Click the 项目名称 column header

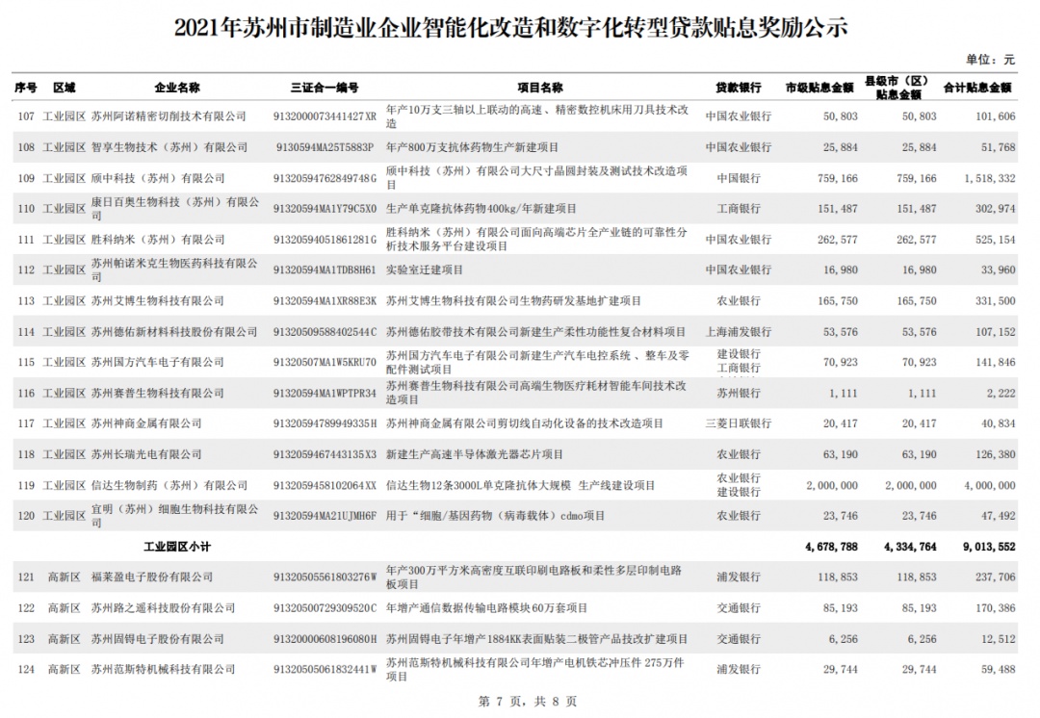[x=540, y=88]
